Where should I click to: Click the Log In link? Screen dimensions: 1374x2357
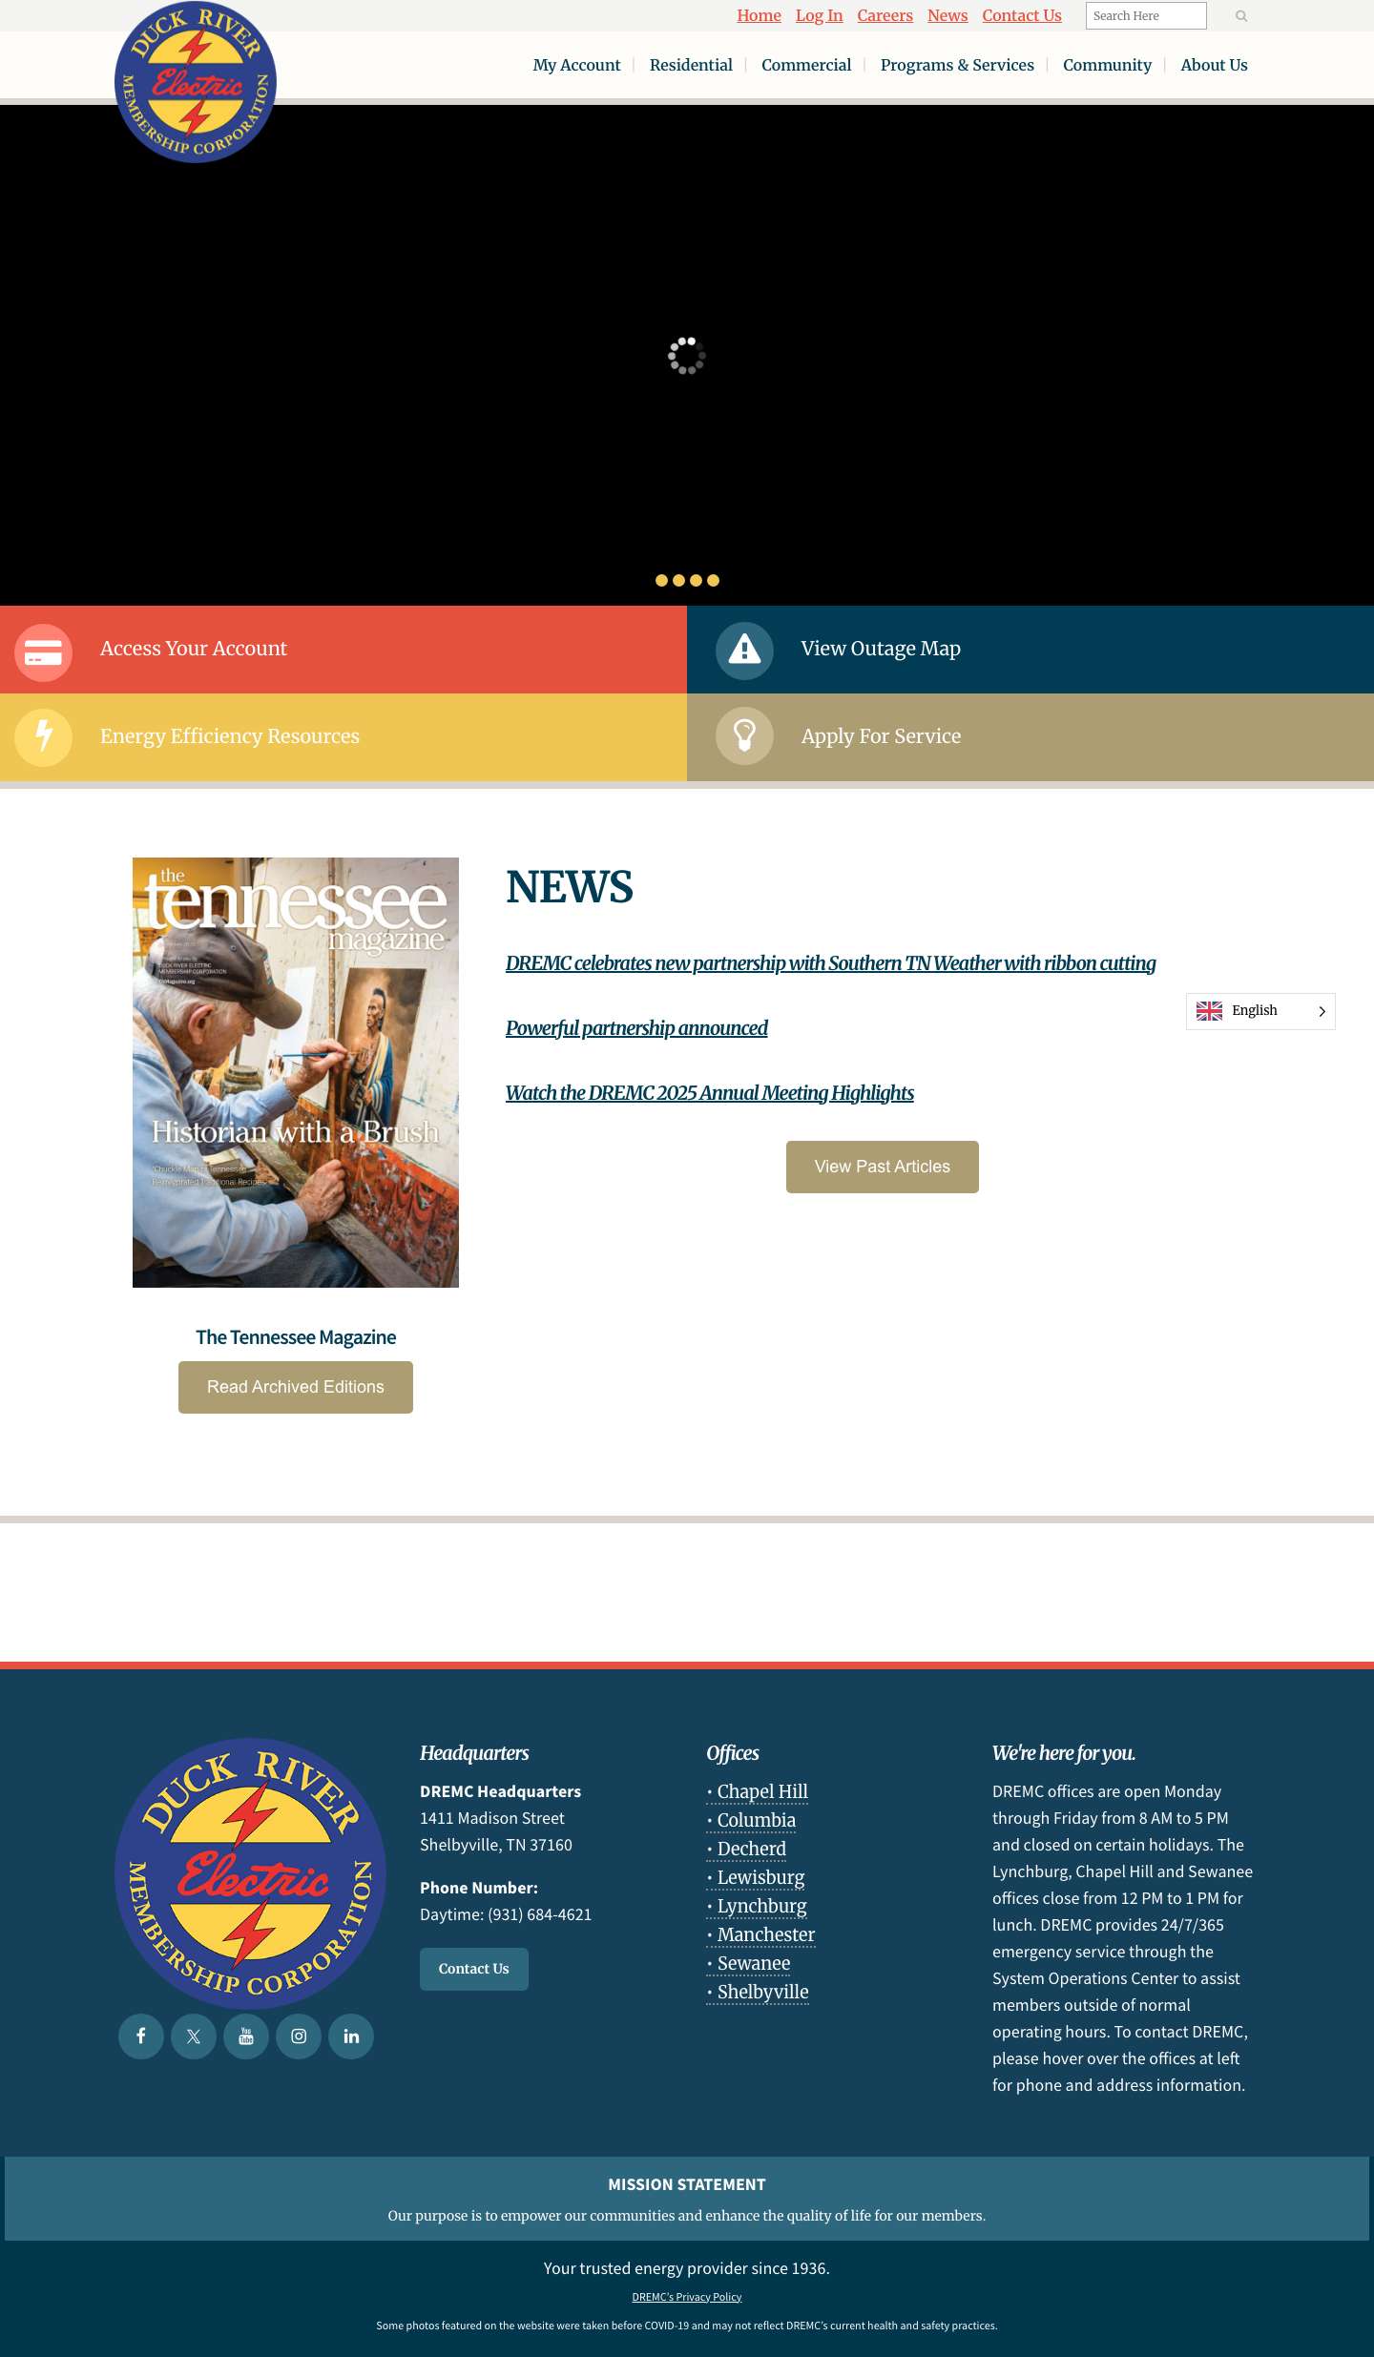tap(819, 15)
